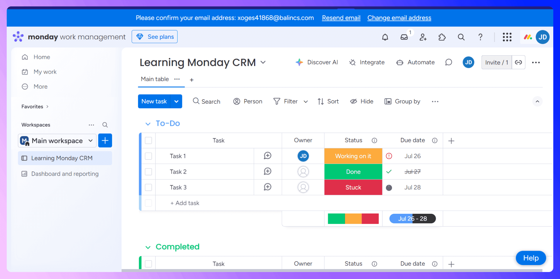
Task: Click the invite members person icon
Action: coord(423,37)
